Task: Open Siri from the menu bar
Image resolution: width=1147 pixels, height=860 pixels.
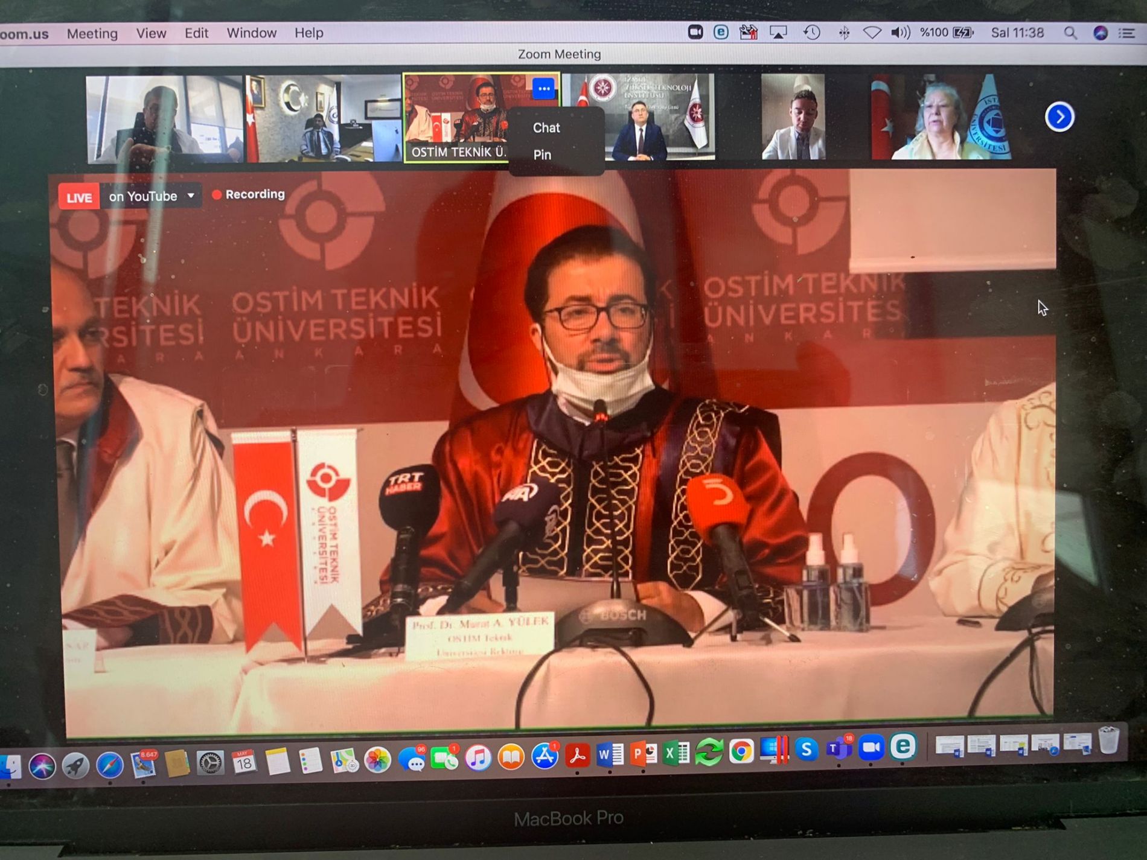Action: (x=1101, y=33)
